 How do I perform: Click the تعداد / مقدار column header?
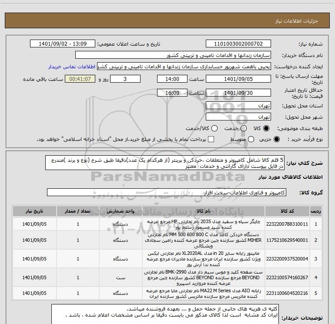pos(78,211)
